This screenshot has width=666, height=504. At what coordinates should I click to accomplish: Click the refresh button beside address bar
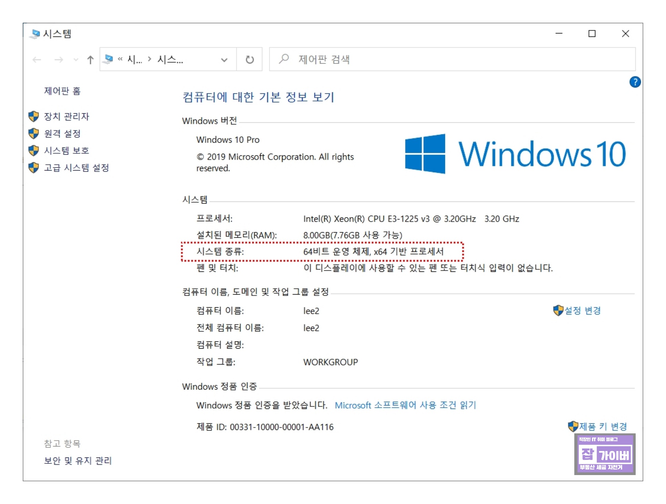coord(250,60)
